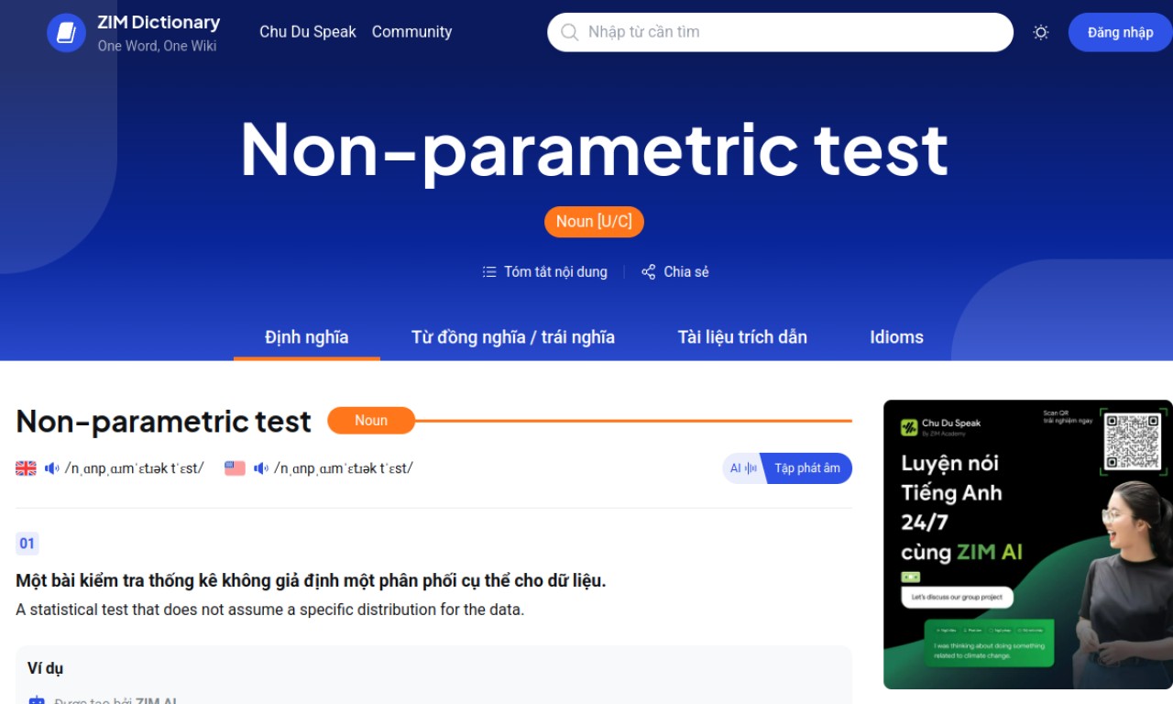Click the ZIM Dictionary book logo icon
Screen dimensions: 1173x704
[66, 33]
